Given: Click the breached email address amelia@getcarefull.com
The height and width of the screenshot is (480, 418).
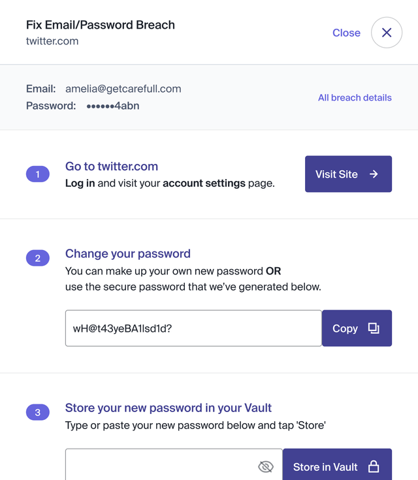Looking at the screenshot, I should [x=123, y=89].
